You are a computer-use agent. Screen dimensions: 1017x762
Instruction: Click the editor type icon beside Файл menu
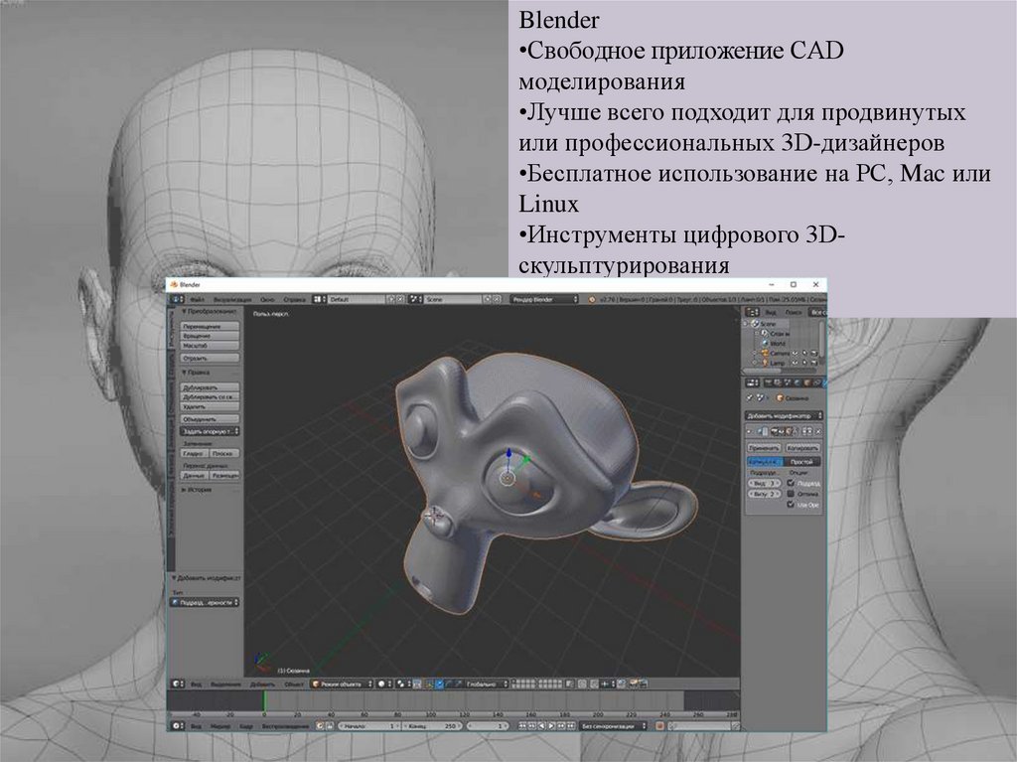174,298
